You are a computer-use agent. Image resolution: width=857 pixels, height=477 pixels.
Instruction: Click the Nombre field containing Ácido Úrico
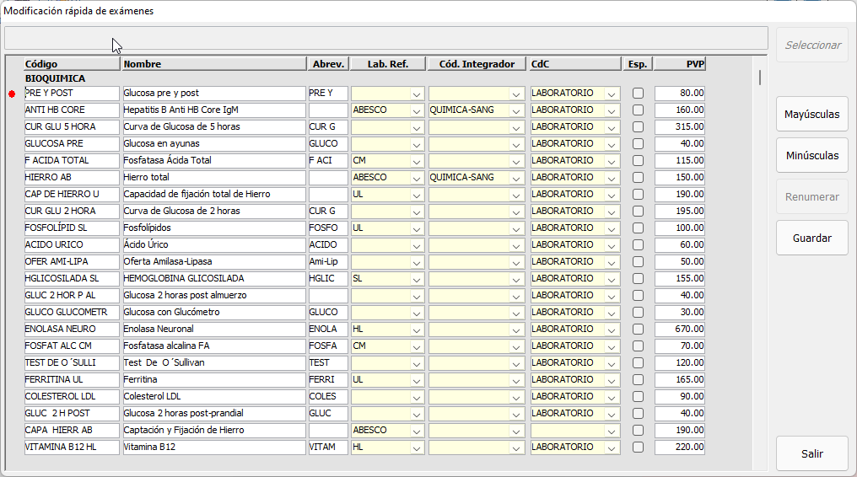pos(213,245)
